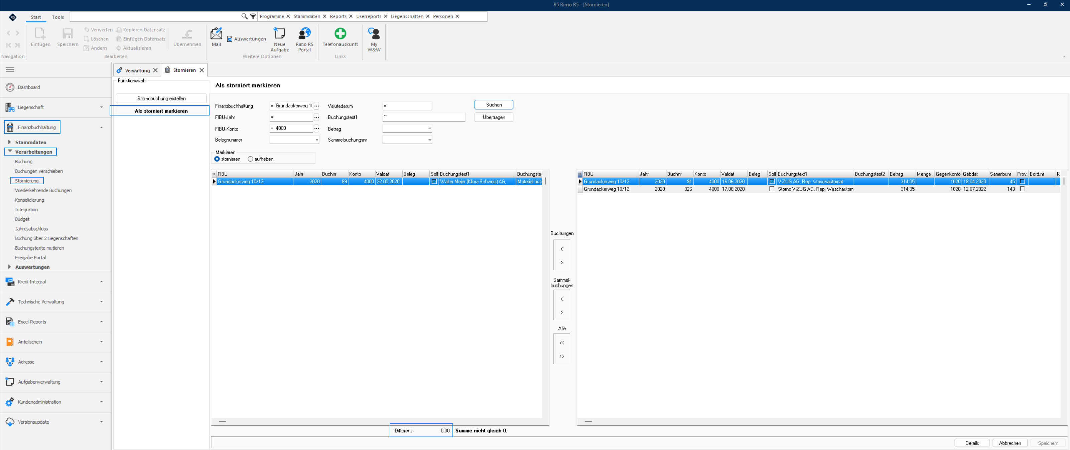
Task: Toggle Prov. checkbox in Storno V-ZUG row
Action: [1022, 189]
